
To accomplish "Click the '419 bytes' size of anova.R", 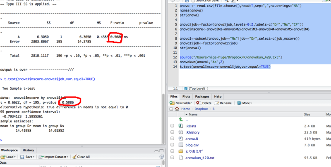I will pyautogui.click(x=312, y=139).
